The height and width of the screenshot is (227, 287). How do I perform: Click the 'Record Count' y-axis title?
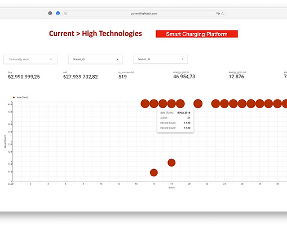pos(5,141)
